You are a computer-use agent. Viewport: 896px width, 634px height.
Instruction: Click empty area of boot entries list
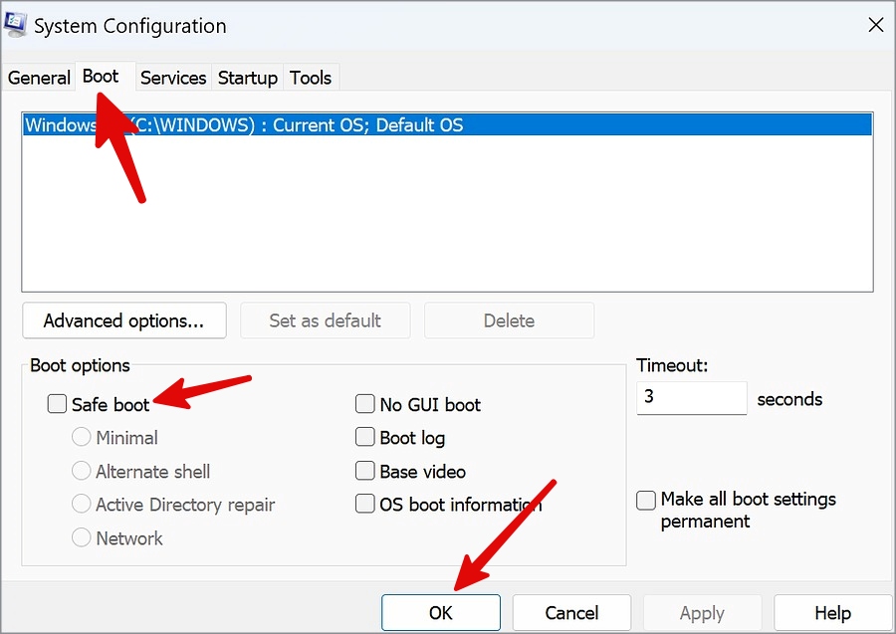point(446,219)
